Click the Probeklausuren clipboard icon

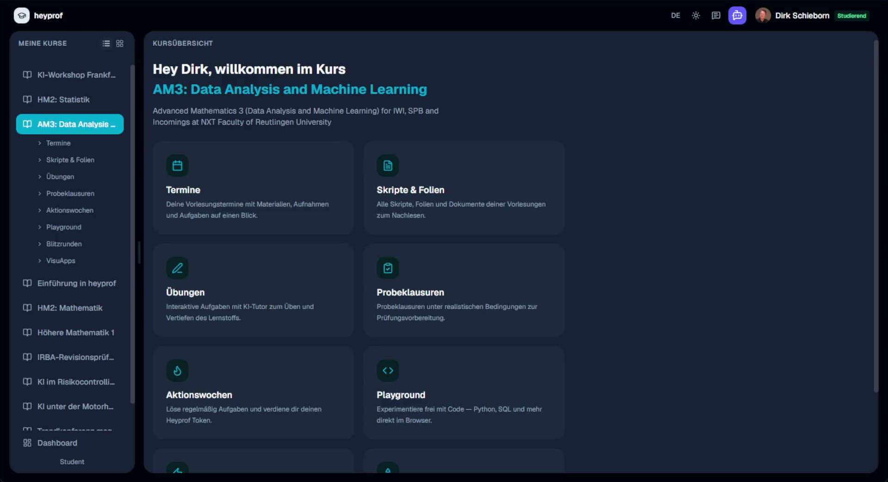[388, 268]
